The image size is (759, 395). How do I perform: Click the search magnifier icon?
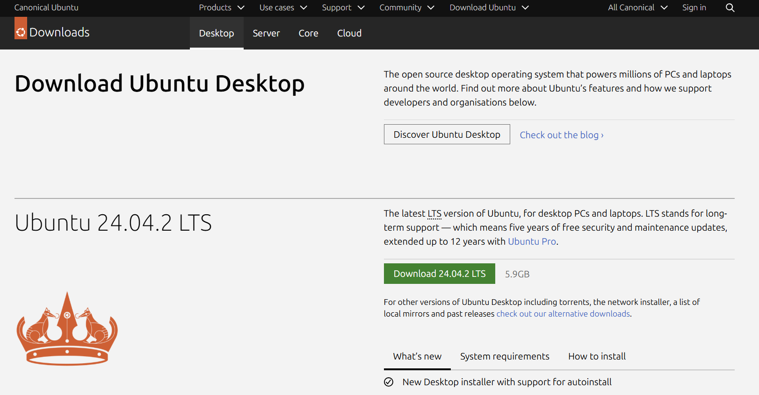point(730,7)
